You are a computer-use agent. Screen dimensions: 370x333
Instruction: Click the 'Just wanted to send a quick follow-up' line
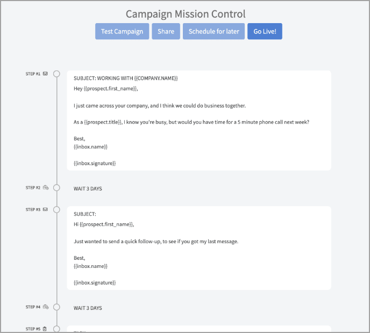click(x=156, y=242)
